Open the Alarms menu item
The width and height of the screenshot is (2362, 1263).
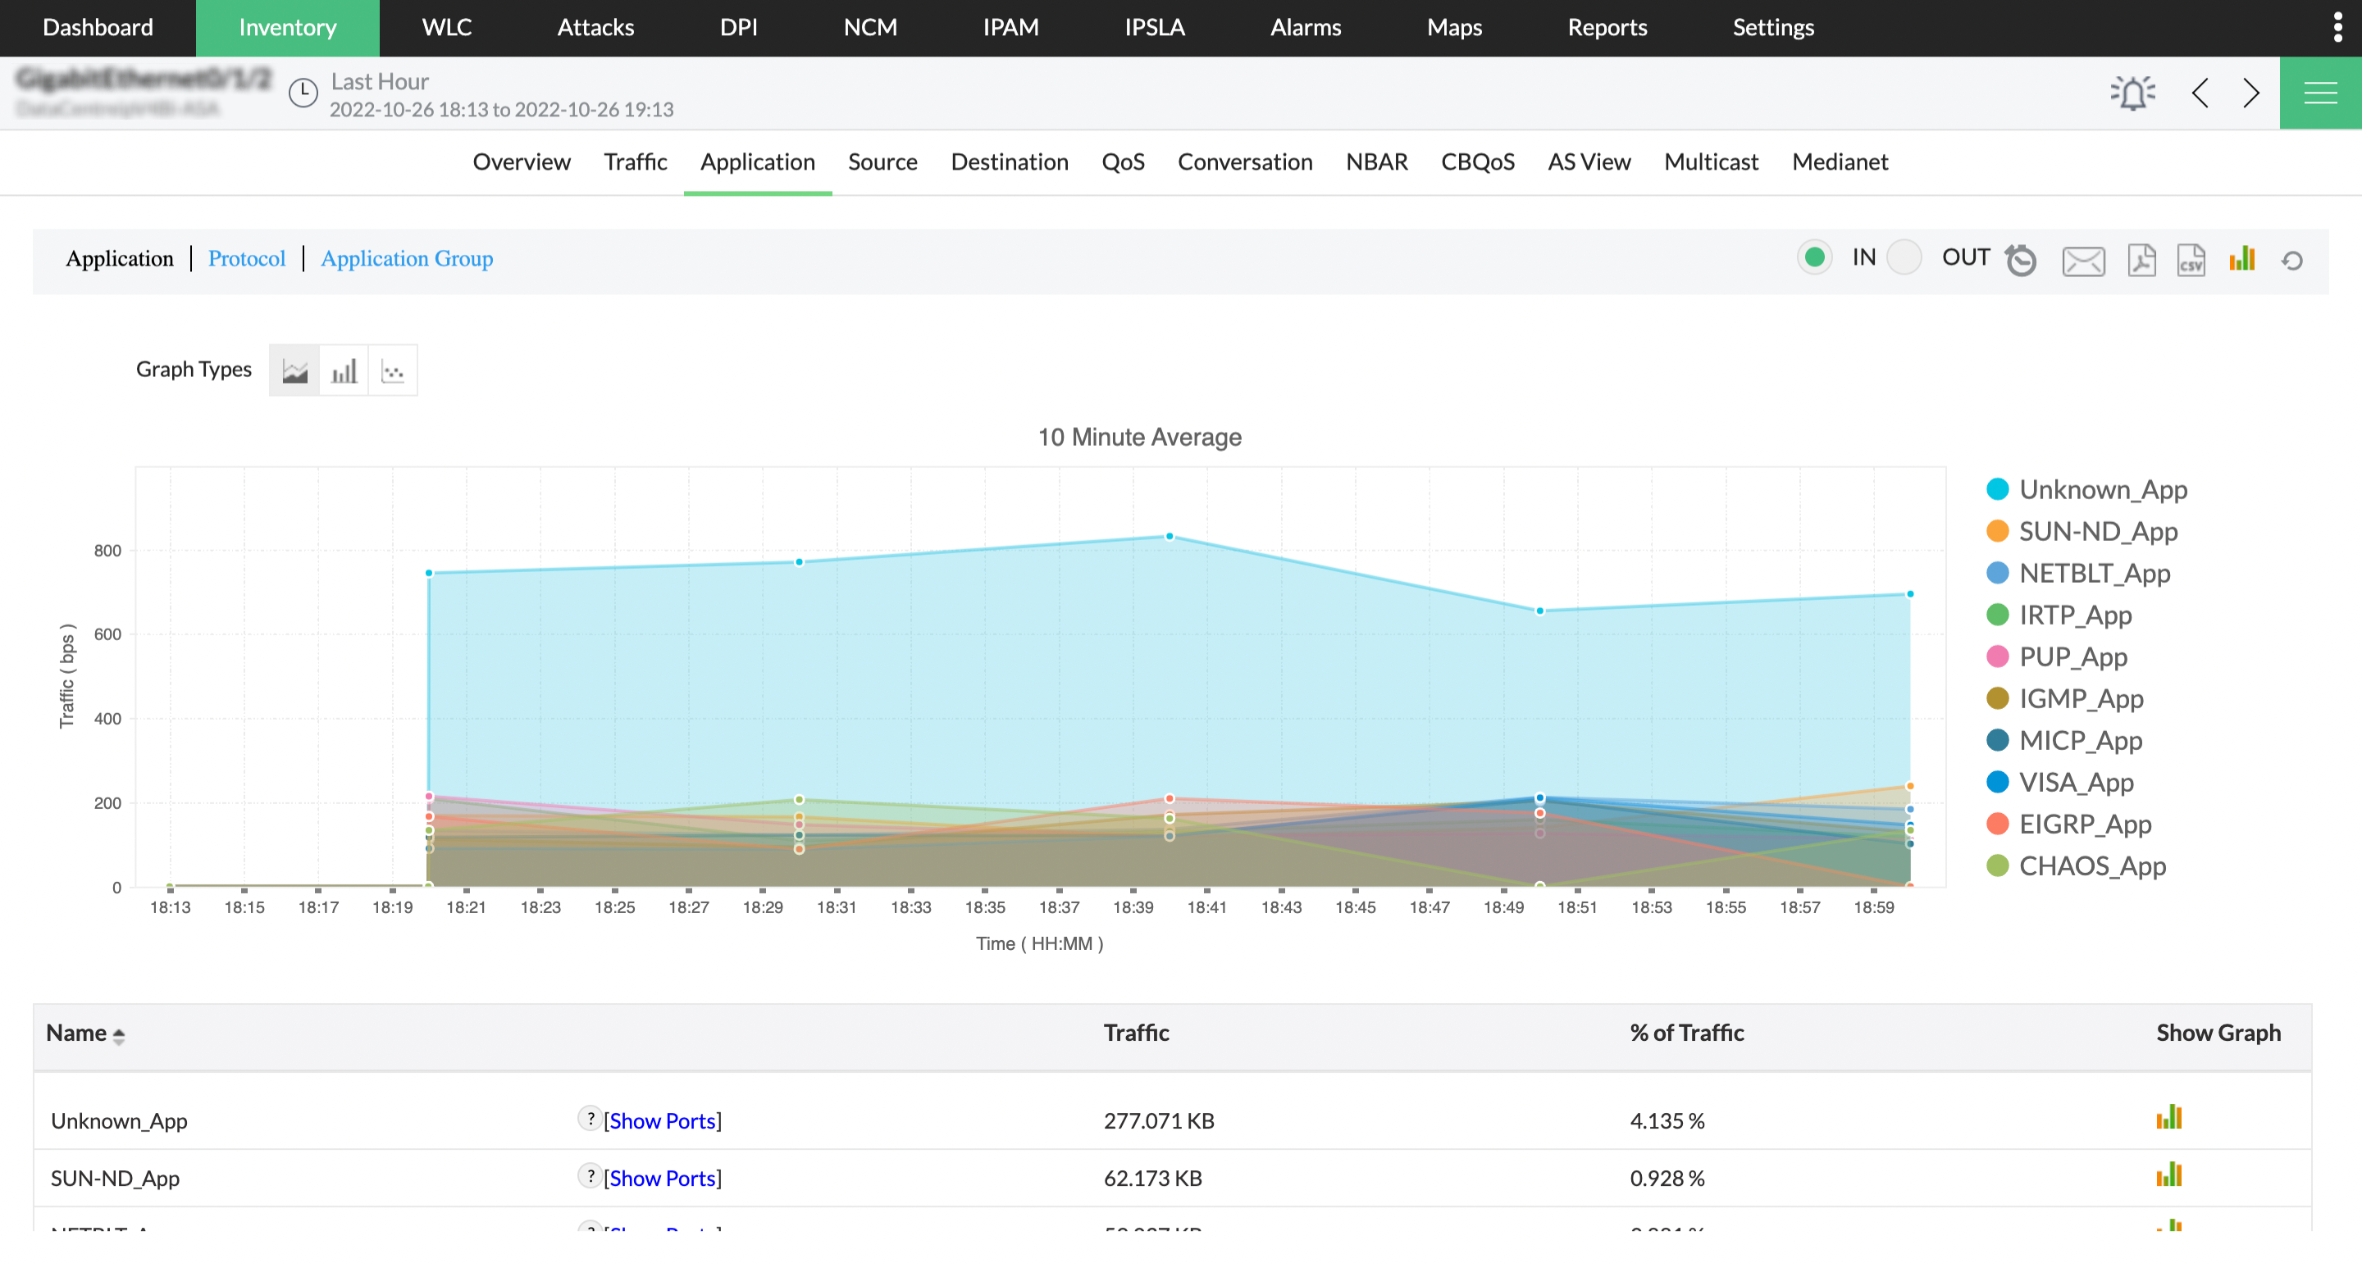click(1305, 28)
